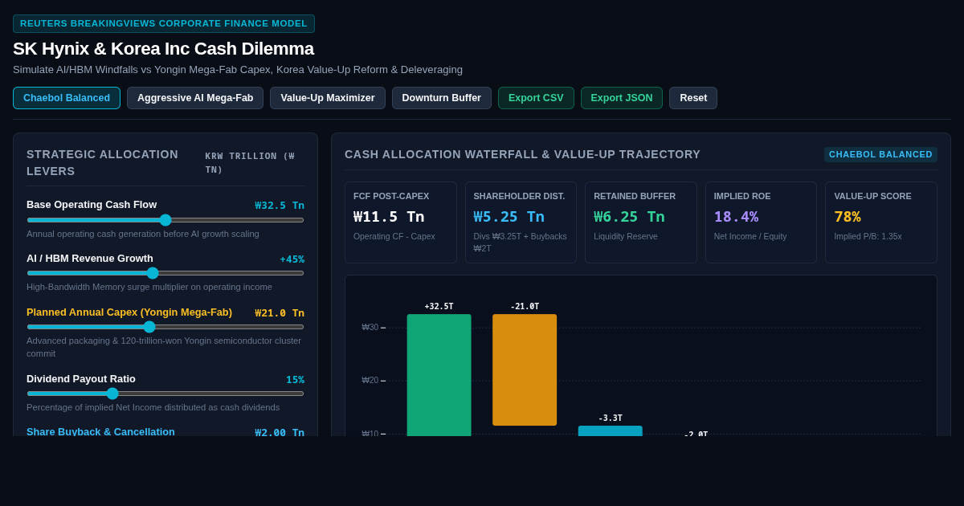Click the teal -3.3T waterfall bar
This screenshot has width=964, height=506.
point(611,431)
